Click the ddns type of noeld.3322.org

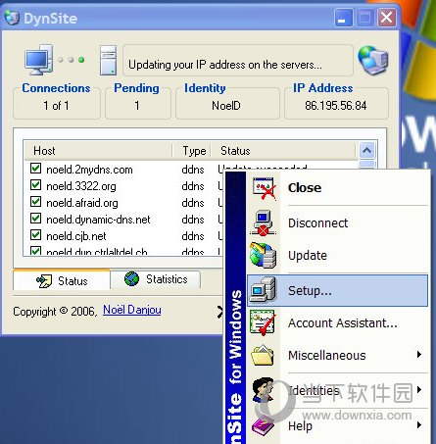[x=193, y=186]
